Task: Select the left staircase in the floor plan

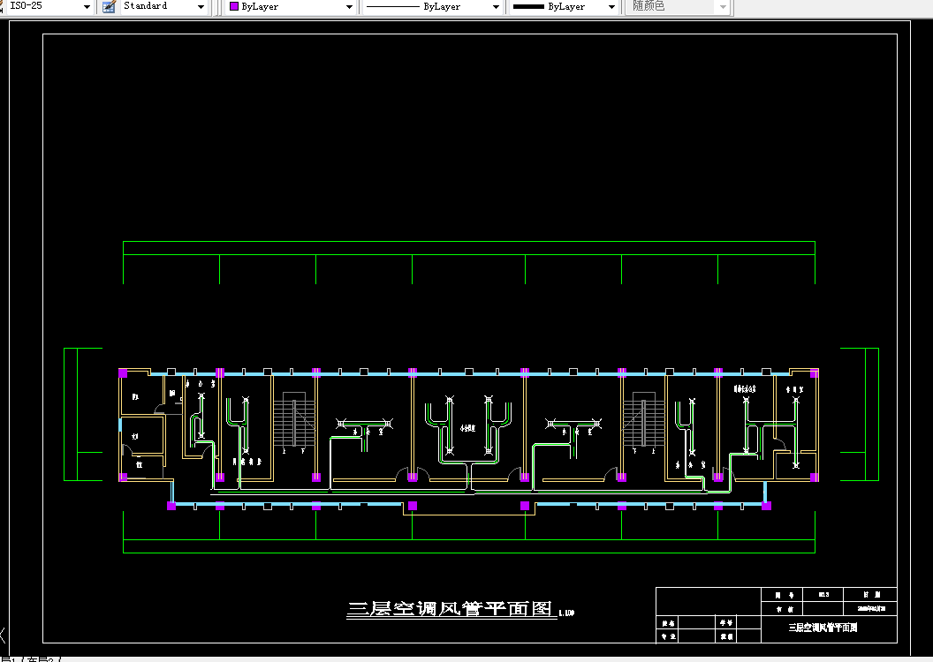Action: pos(294,421)
